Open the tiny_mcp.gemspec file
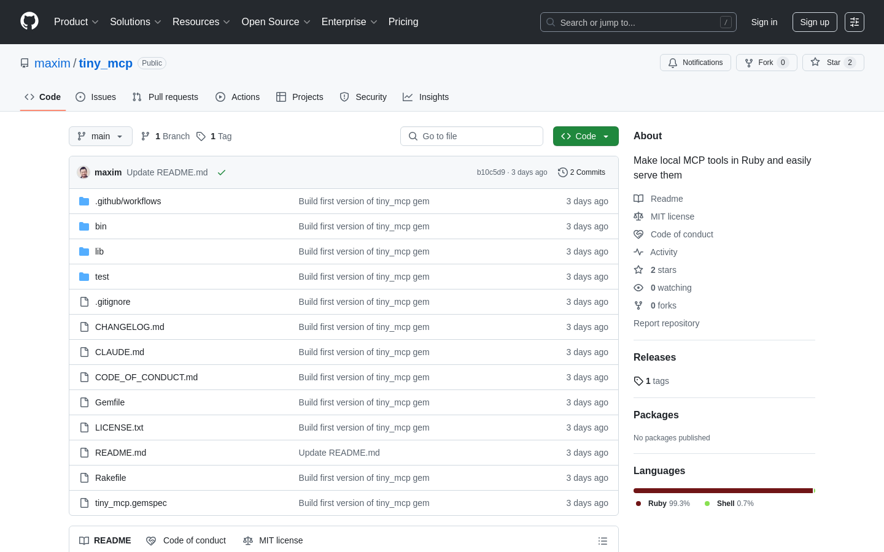884x552 pixels. click(131, 503)
